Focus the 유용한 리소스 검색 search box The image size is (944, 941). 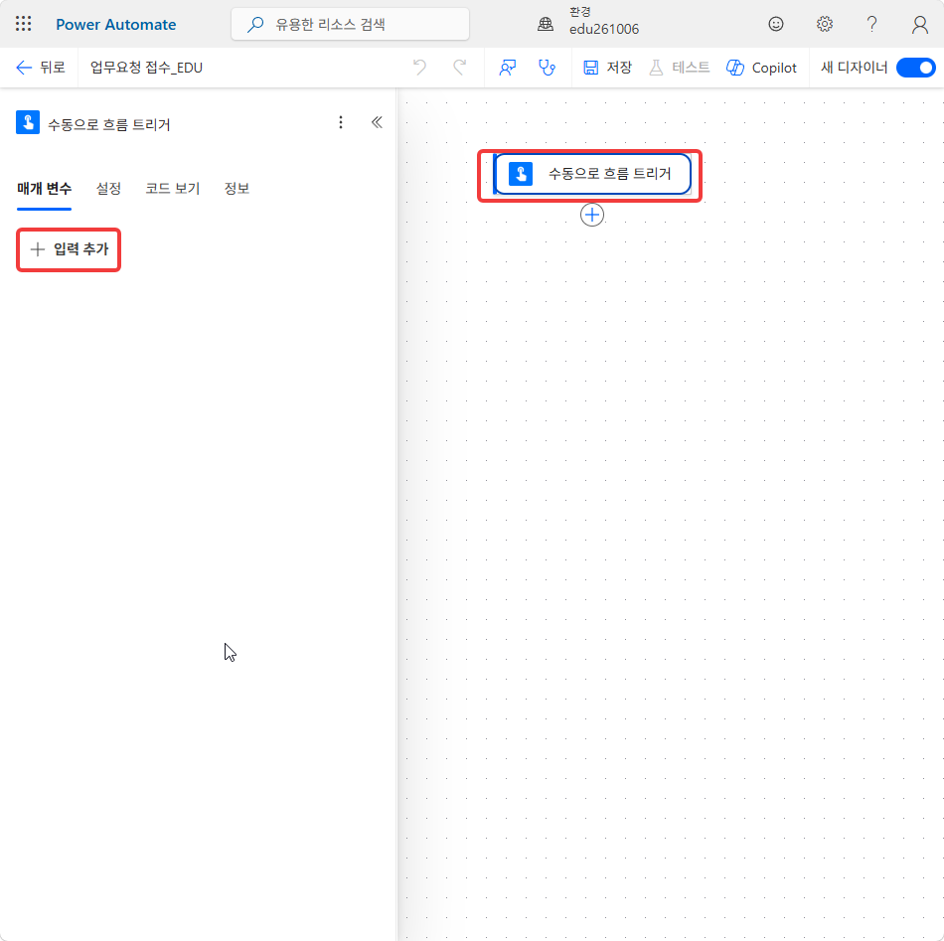click(x=351, y=24)
